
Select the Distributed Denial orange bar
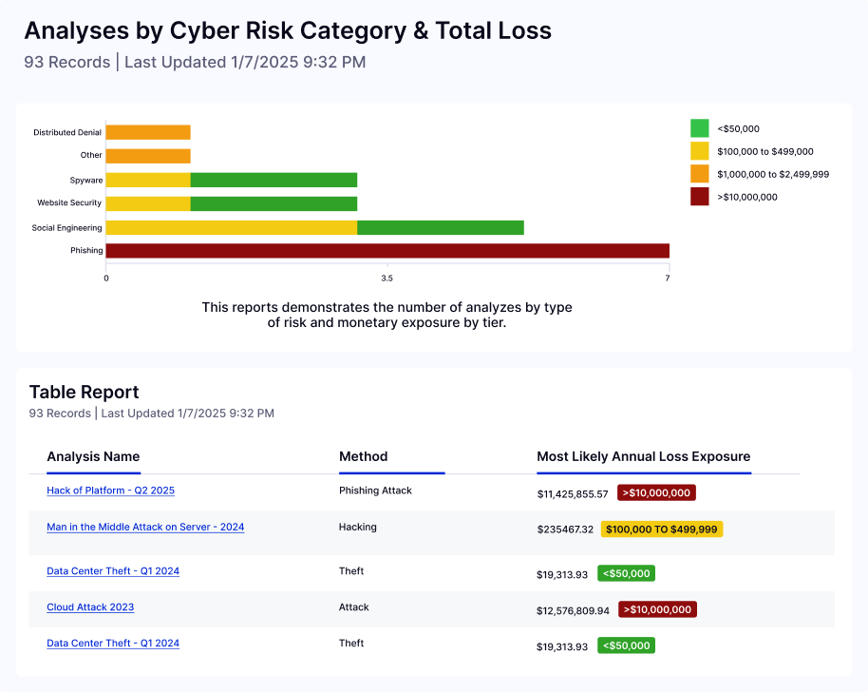point(148,132)
